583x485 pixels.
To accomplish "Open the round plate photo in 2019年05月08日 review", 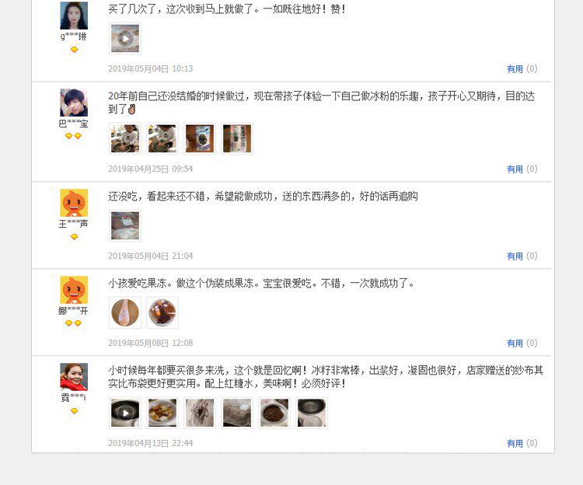I will coord(125,312).
